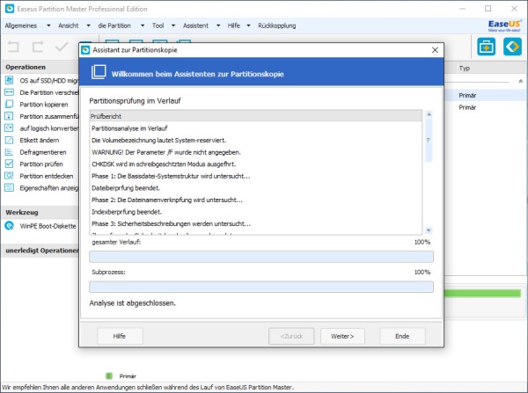Click the Werkzeug panel header

[40, 212]
